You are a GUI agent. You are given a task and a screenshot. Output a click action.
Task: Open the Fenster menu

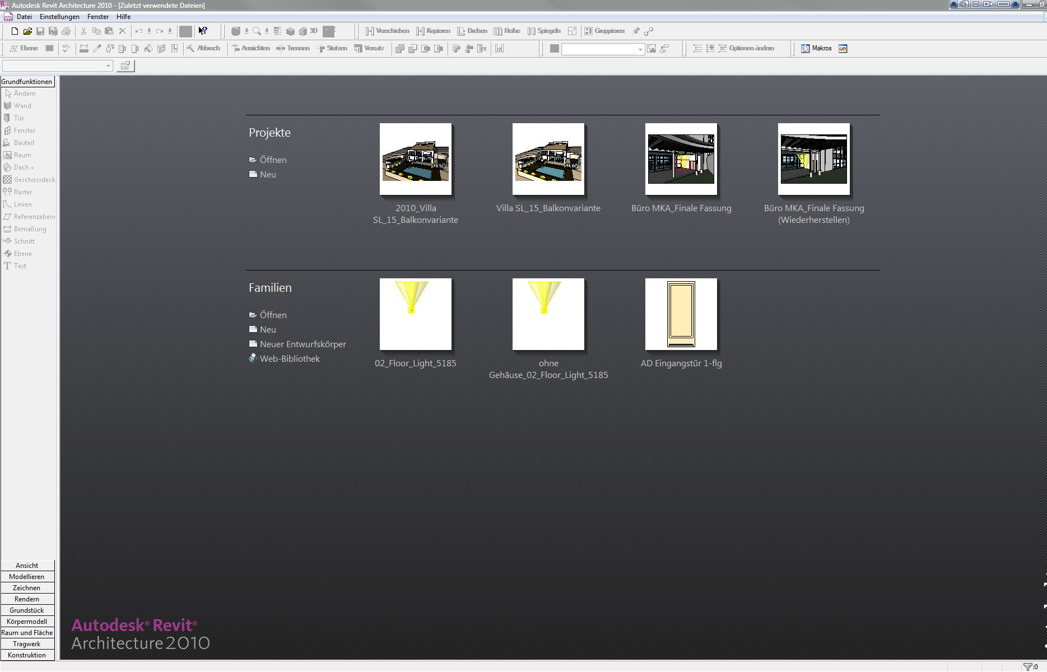98,17
